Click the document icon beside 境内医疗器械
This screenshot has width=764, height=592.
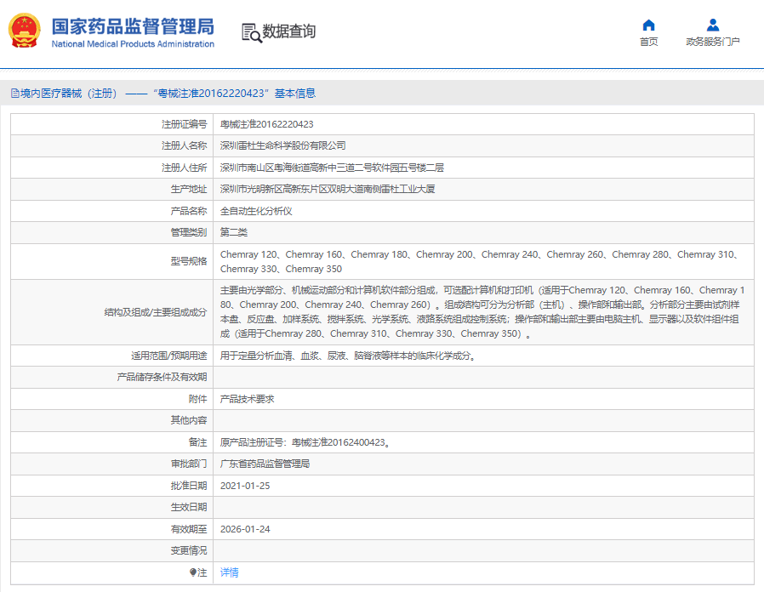click(15, 94)
